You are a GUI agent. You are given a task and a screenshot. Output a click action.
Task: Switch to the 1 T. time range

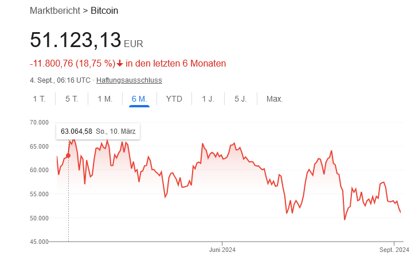point(39,99)
